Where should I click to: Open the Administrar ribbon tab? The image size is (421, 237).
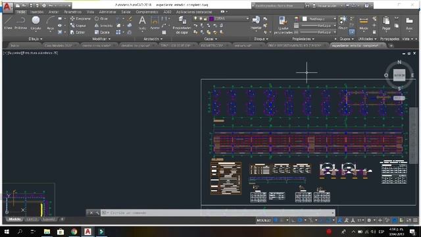pos(107,12)
